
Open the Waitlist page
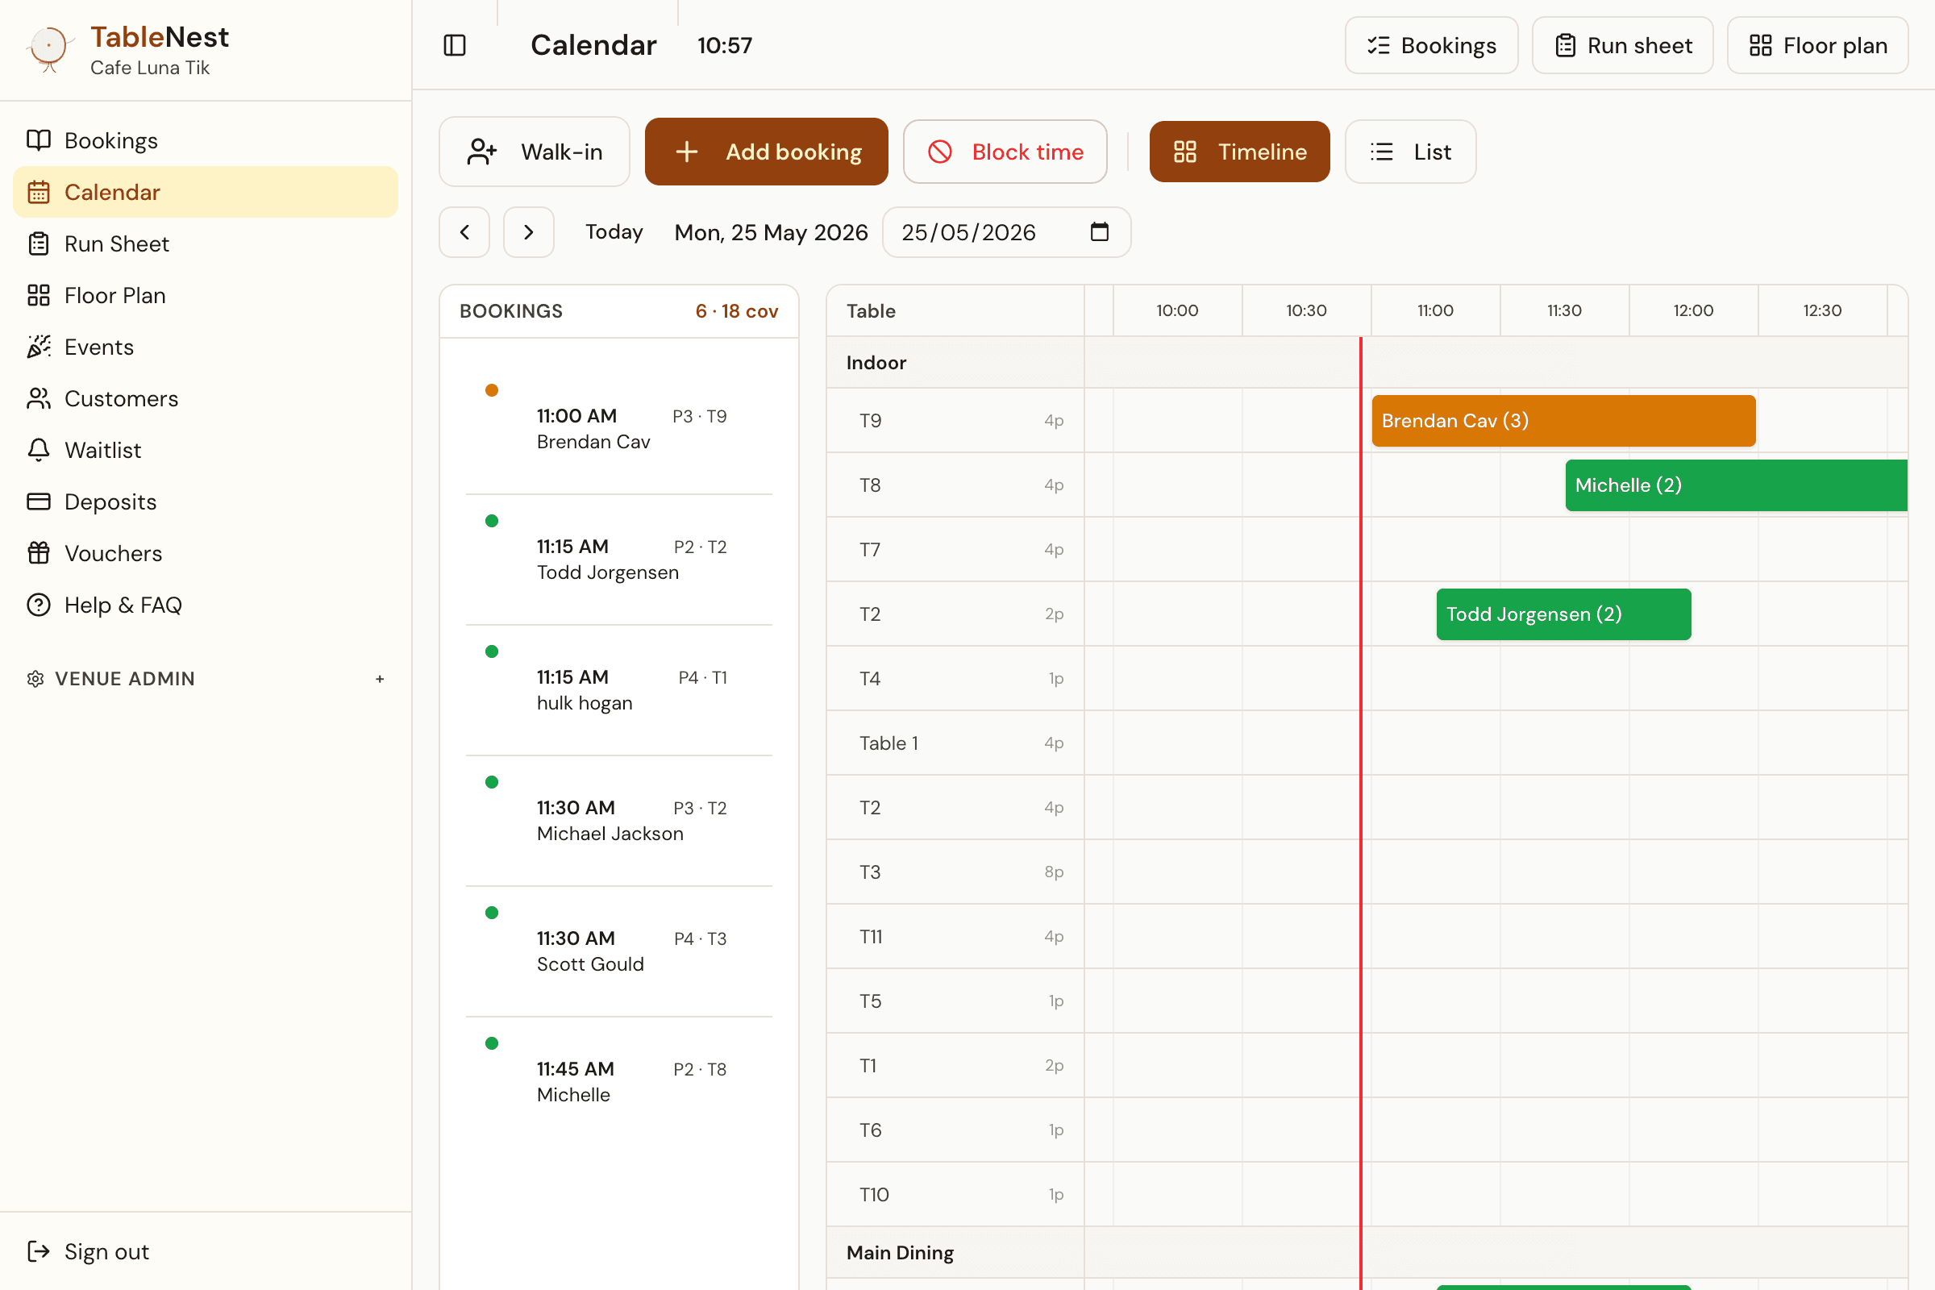(x=206, y=450)
